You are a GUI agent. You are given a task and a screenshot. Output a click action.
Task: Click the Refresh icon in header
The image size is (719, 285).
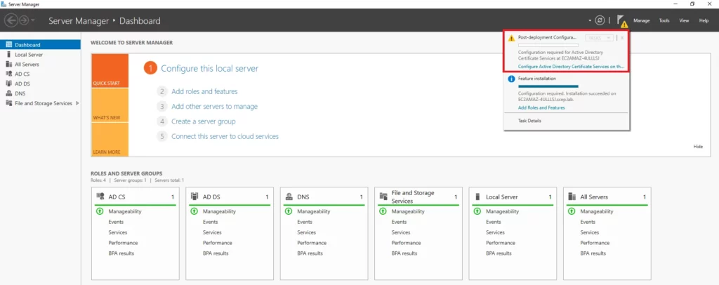[600, 20]
